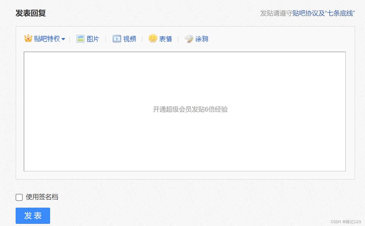Open the 贴吧协议及"七条底线" link
This screenshot has width=365, height=226.
(324, 13)
